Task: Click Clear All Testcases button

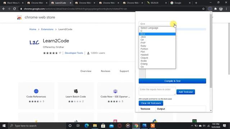Action: (151, 103)
